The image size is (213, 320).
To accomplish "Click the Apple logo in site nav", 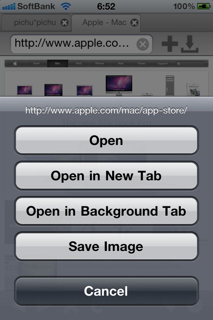I will pos(15,63).
